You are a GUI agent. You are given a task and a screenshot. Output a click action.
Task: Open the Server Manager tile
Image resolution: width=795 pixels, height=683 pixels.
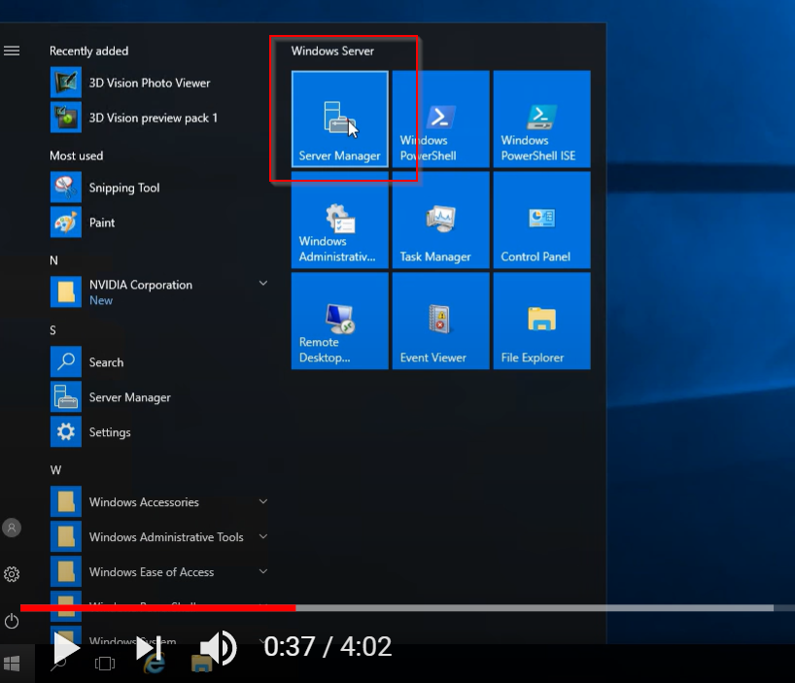[340, 120]
